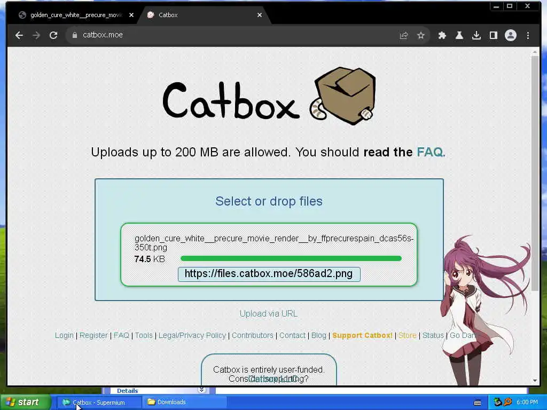Collapse the Details panel chevron behind the browser
This screenshot has width=547, height=410.
201,390
